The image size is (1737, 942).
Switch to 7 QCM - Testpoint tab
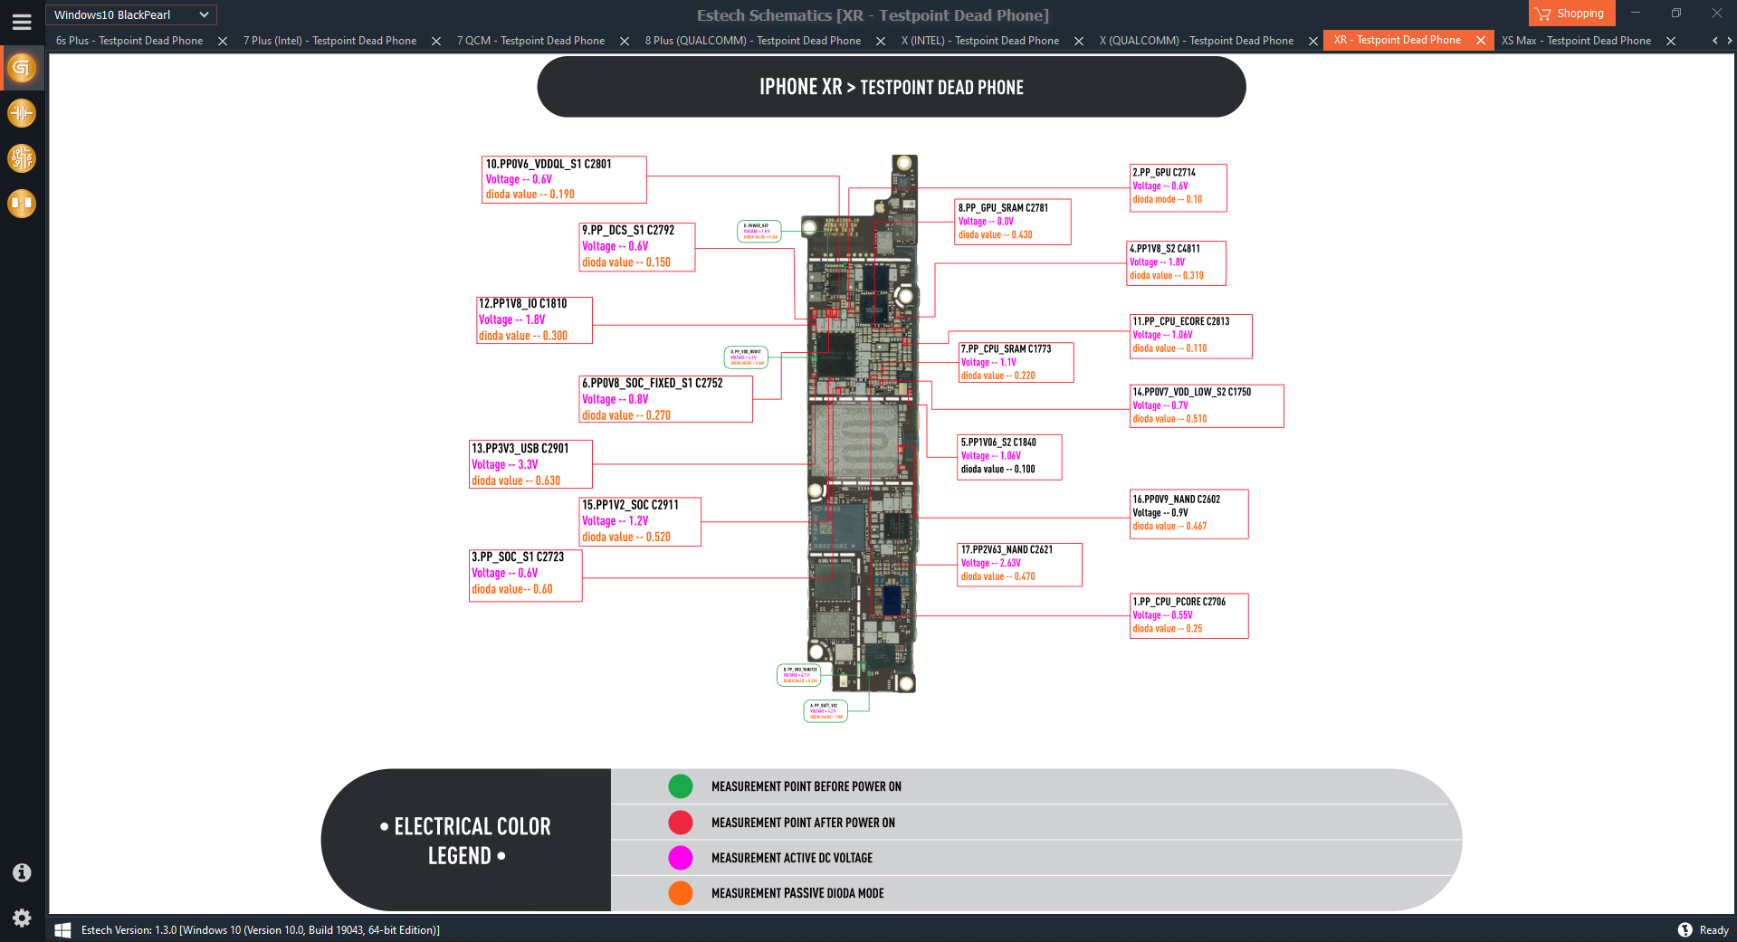pyautogui.click(x=530, y=41)
